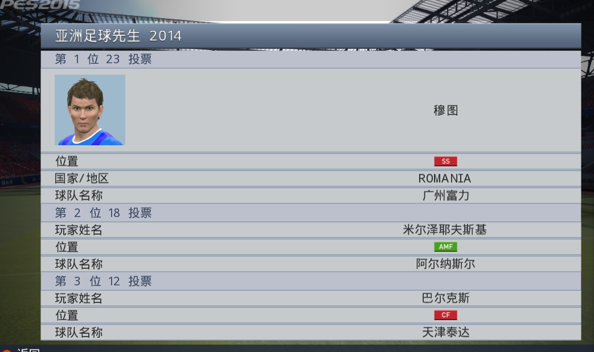Click the 位置 label beside the CF badge
The height and width of the screenshot is (352, 594).
tap(67, 315)
